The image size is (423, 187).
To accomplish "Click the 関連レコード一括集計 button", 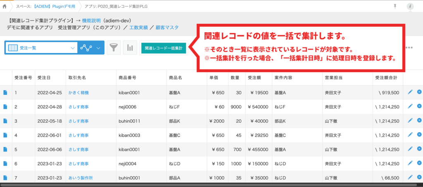I will [x=164, y=48].
